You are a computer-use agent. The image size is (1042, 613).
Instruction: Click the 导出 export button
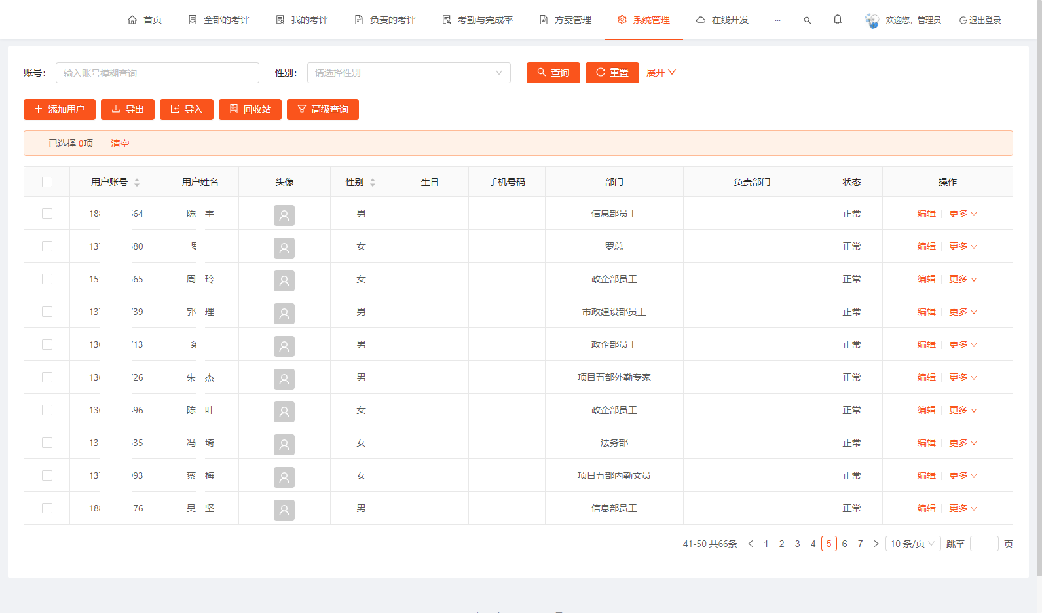(x=127, y=109)
